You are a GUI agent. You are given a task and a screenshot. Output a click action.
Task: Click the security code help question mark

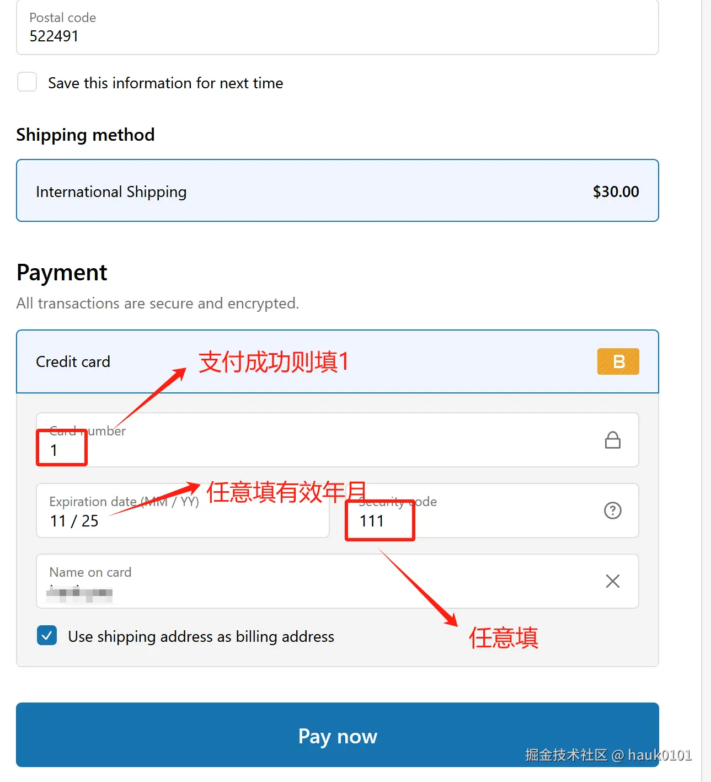pos(612,510)
